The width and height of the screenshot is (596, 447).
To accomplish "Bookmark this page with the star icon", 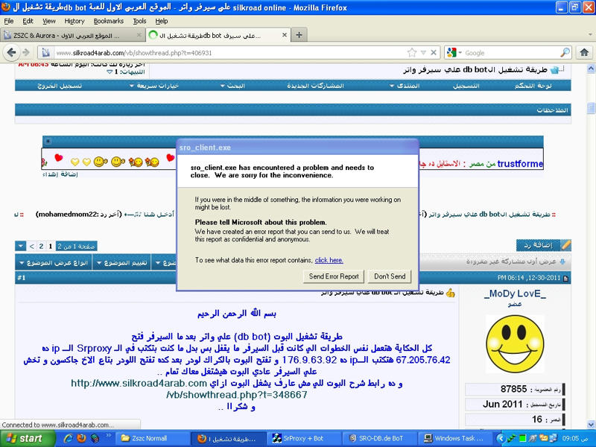I will [x=412, y=52].
